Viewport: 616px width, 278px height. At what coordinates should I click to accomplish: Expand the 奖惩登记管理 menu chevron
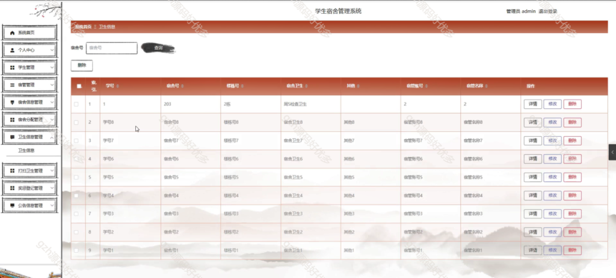(x=52, y=188)
